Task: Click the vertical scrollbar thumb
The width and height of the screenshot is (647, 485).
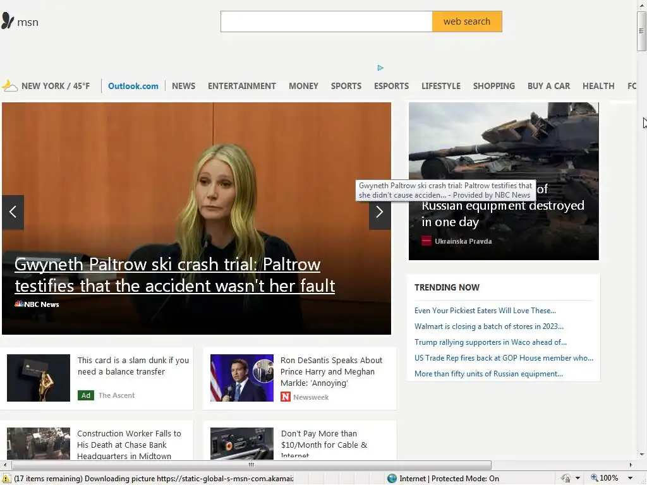Action: 641,31
